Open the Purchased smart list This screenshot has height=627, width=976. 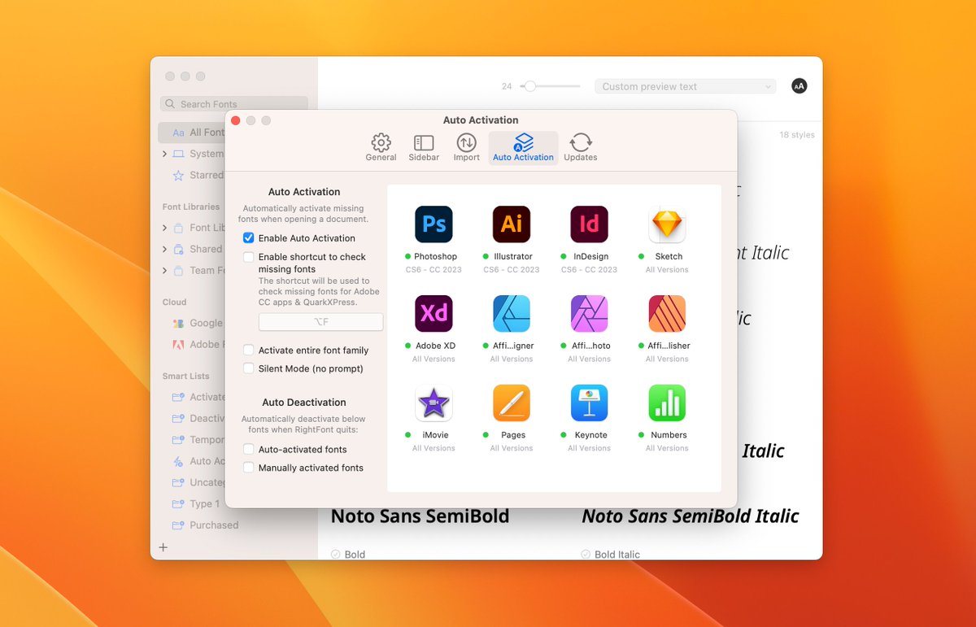point(205,525)
